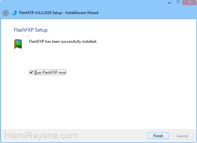Viewport: 197px width, 143px height.
Task: Click the 'successfully installed' message text
Action: point(63,41)
